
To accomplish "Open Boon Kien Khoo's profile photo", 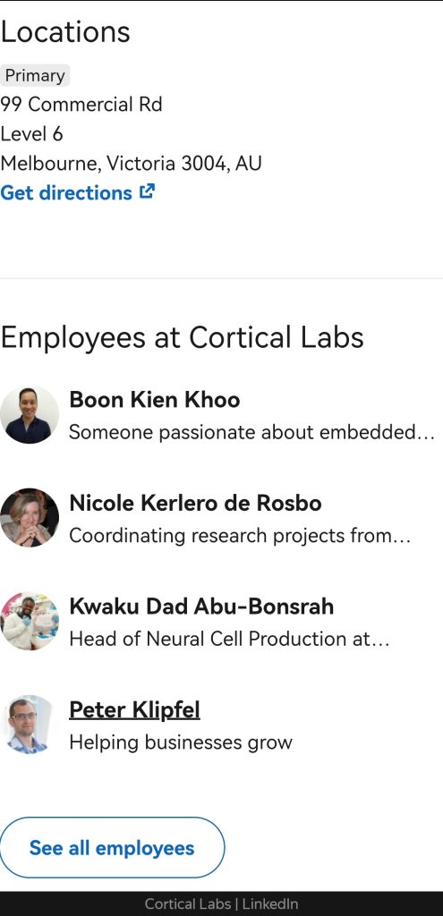I will 30,415.
